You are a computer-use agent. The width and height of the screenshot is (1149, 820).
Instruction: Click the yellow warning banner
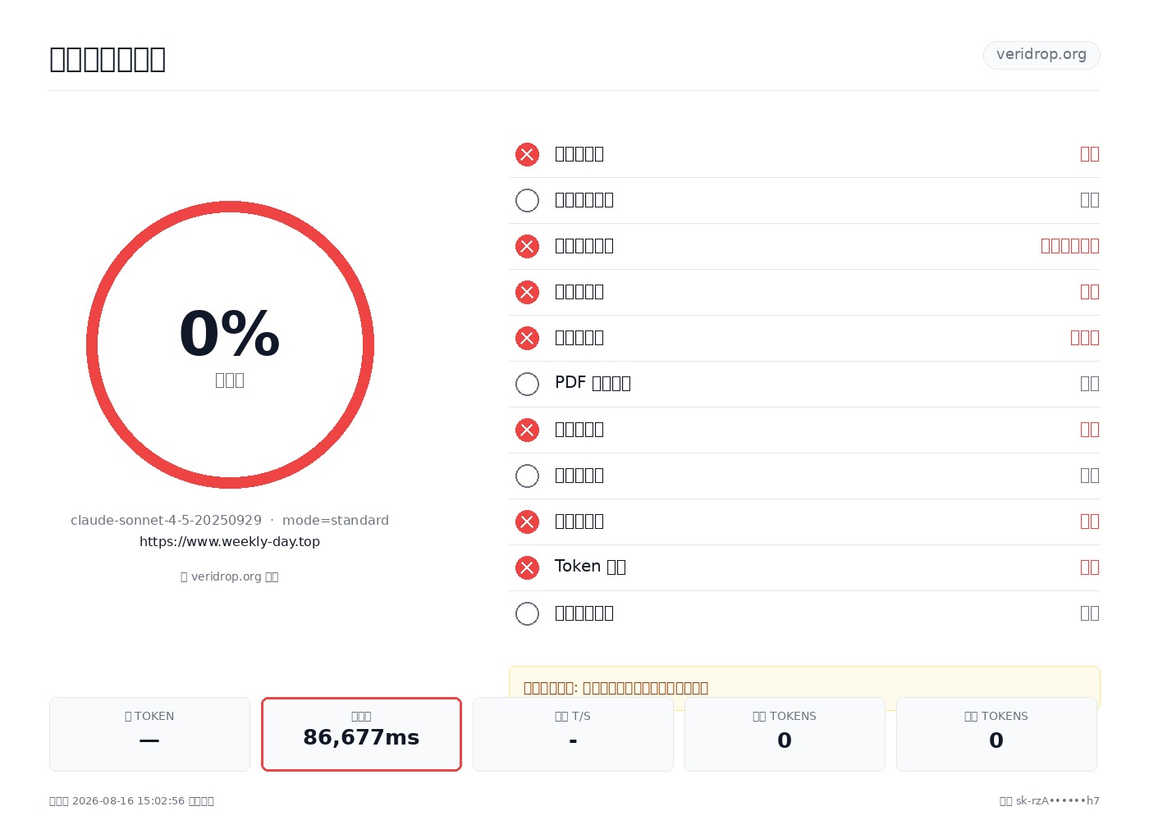click(x=804, y=687)
